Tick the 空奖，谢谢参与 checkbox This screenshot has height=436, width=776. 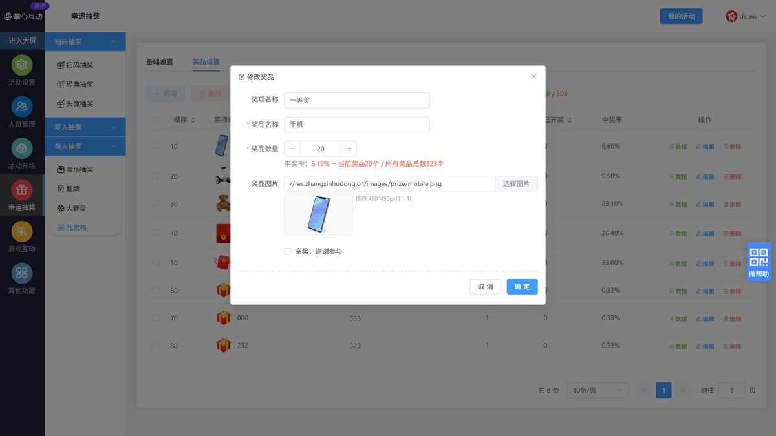288,251
